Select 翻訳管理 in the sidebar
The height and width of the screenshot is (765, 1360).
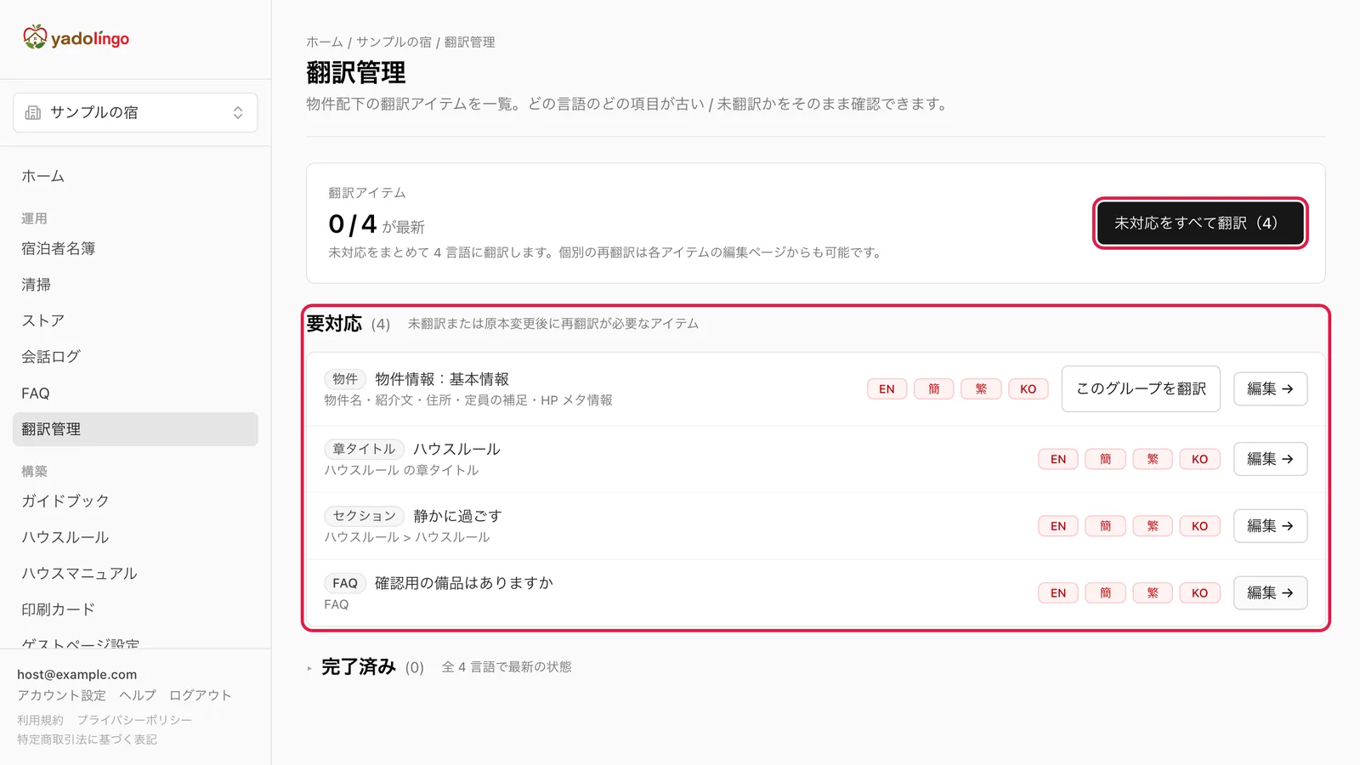click(135, 429)
